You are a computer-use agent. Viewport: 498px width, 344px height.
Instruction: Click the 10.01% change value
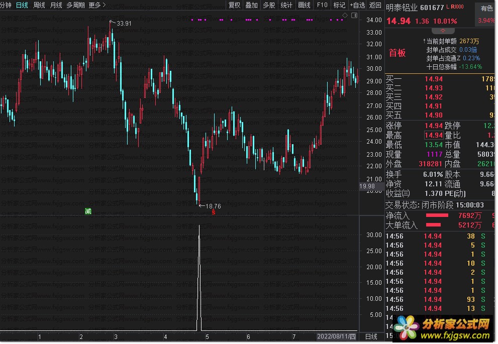click(x=445, y=21)
